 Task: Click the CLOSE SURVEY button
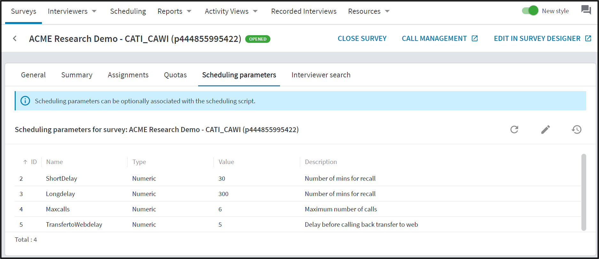point(362,39)
